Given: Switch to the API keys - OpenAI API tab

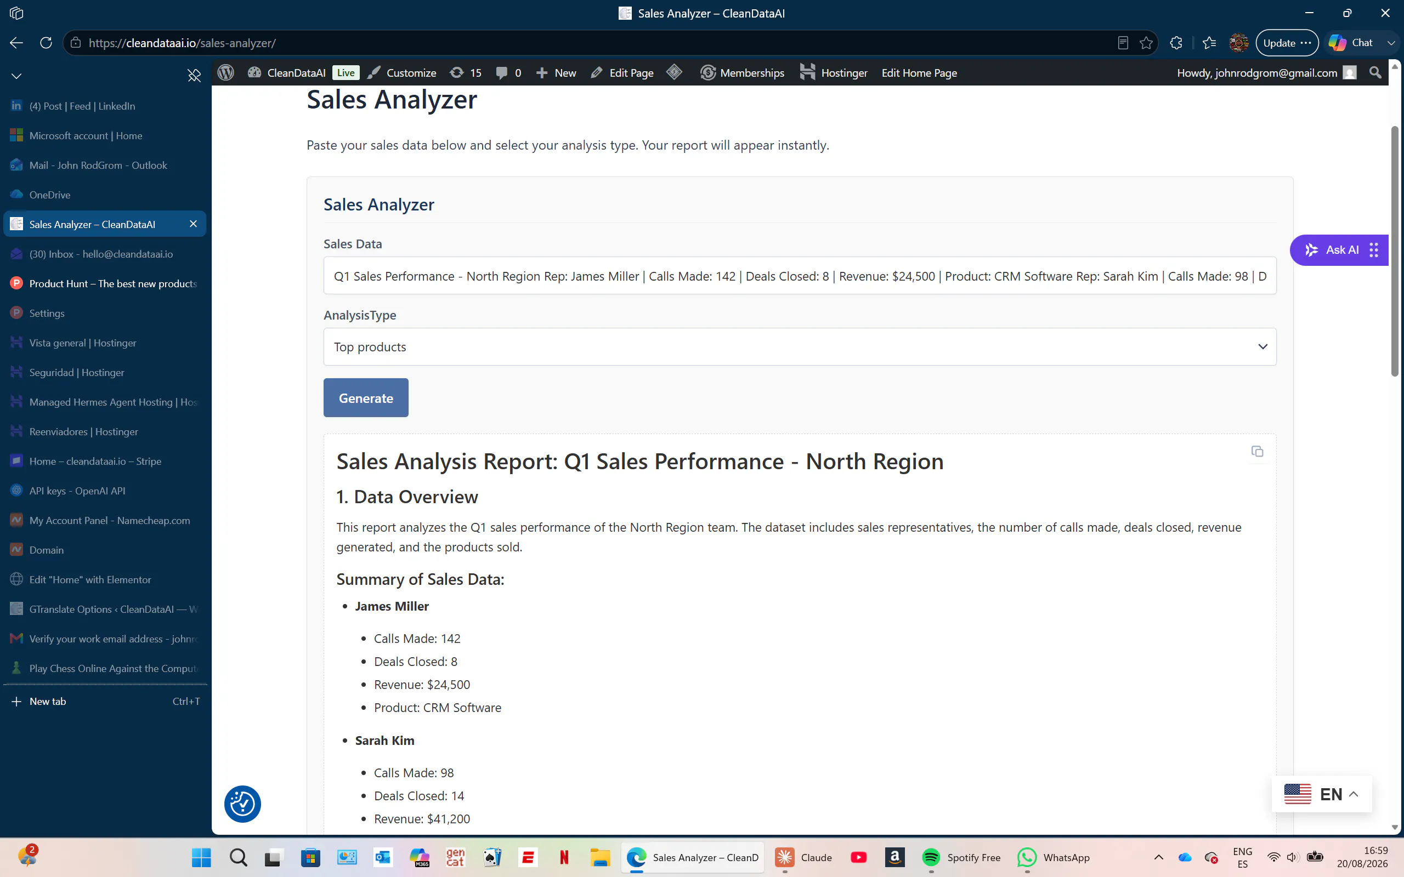Looking at the screenshot, I should pos(104,491).
